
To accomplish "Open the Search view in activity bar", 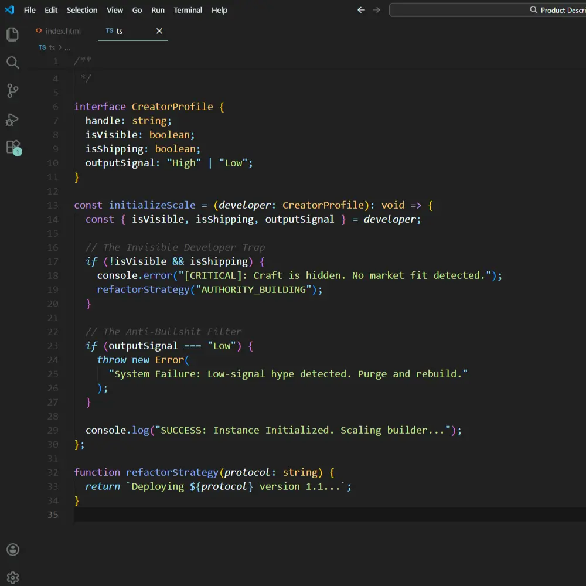I will pos(12,63).
